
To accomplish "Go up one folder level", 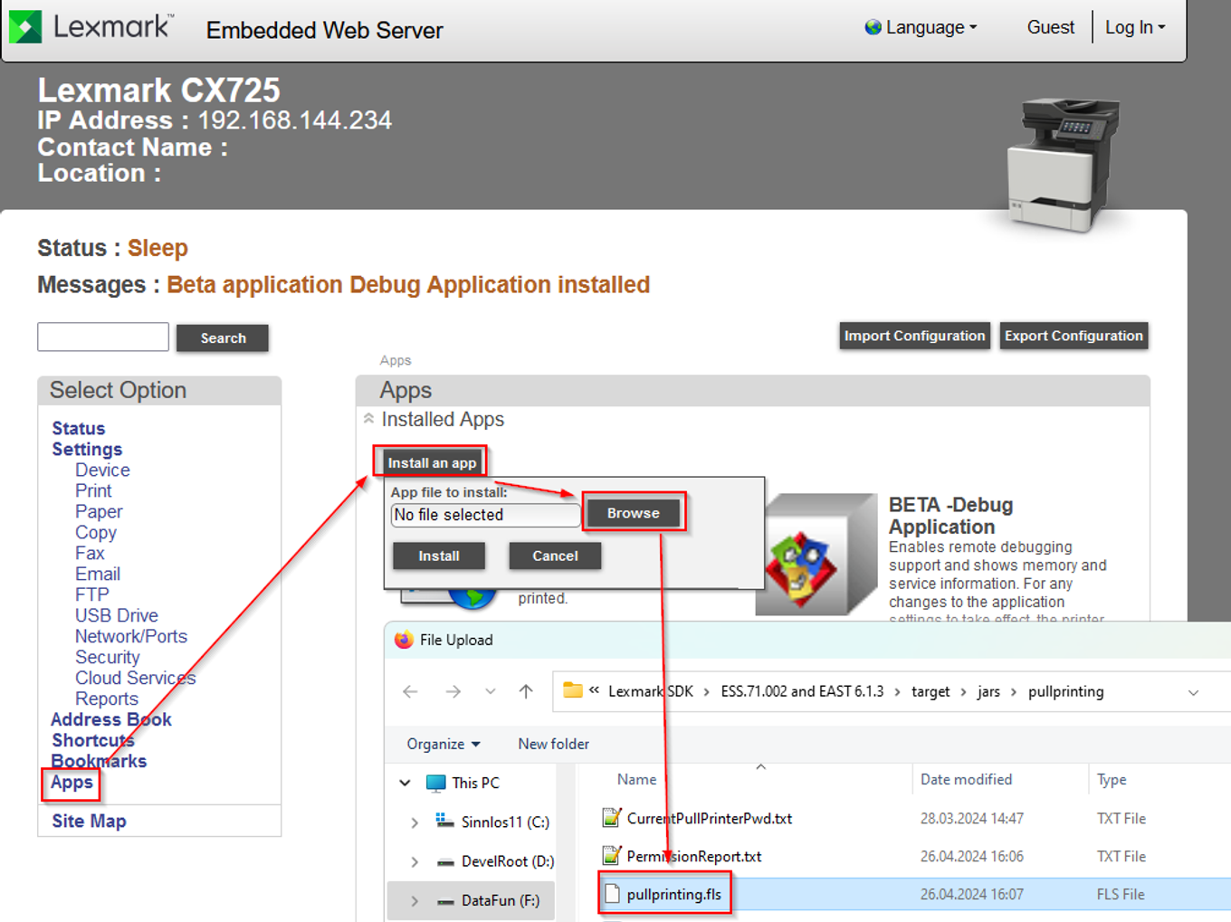I will [x=526, y=691].
